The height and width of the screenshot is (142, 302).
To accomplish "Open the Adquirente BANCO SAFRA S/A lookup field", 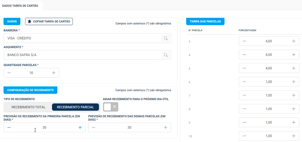I will 83,55.
